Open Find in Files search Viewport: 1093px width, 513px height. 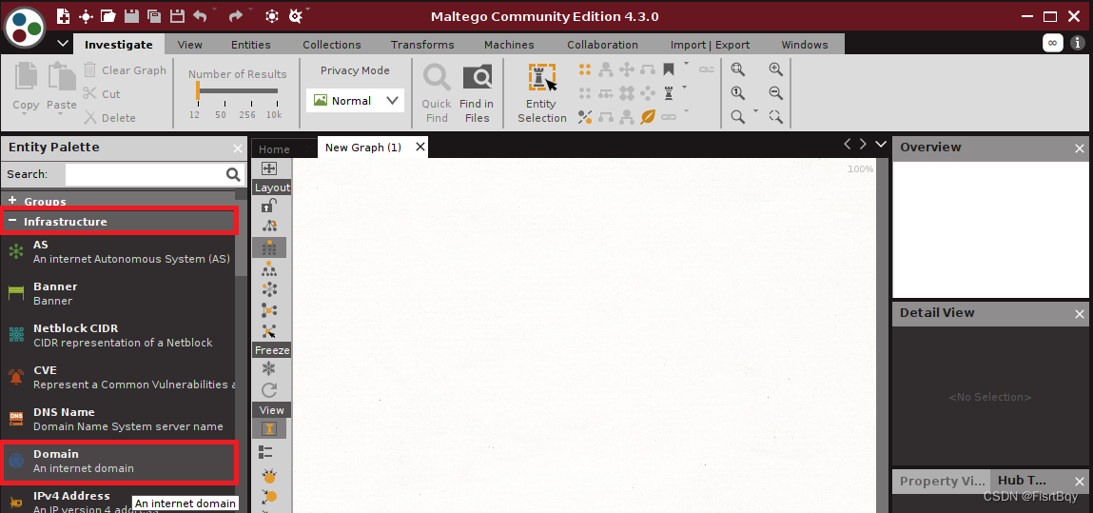(477, 93)
